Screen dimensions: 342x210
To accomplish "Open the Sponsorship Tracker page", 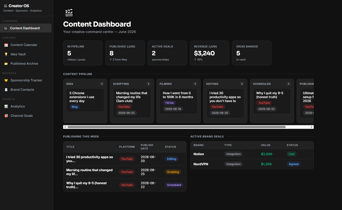I will (26, 80).
